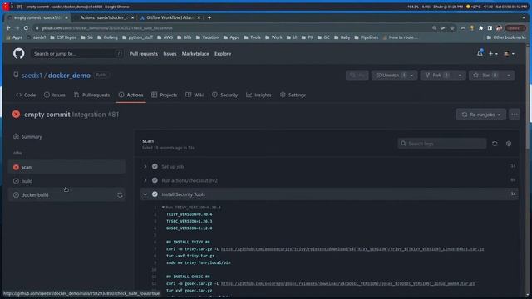The width and height of the screenshot is (532, 299).
Task: Open the notifications bell
Action: 480,53
